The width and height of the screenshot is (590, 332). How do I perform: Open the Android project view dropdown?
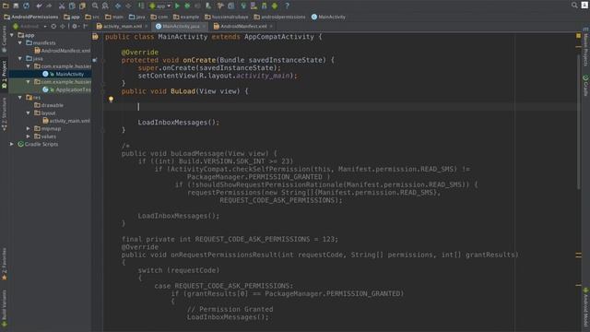[29, 27]
